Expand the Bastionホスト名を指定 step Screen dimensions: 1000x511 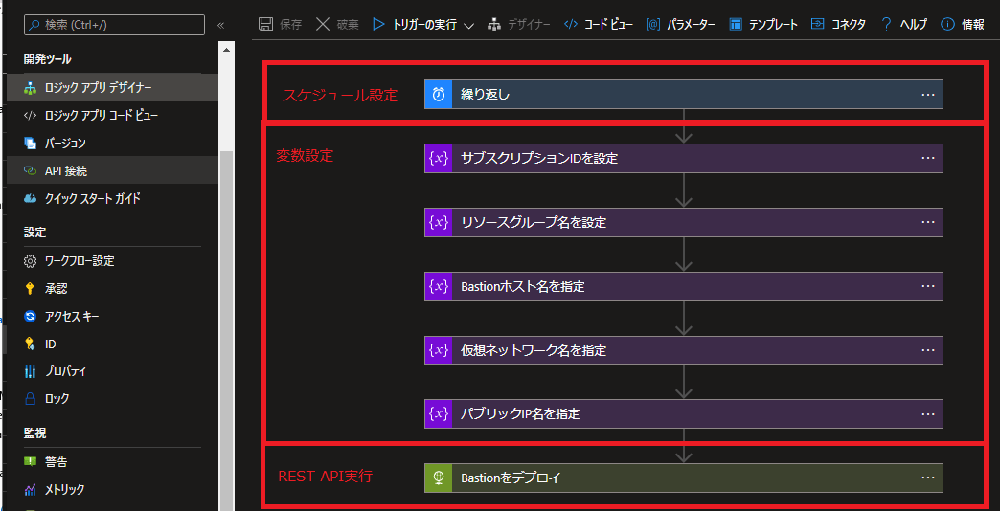click(x=684, y=286)
